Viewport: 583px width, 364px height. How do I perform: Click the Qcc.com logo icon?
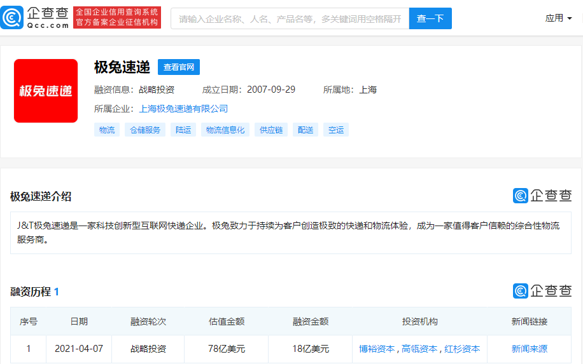(x=11, y=17)
